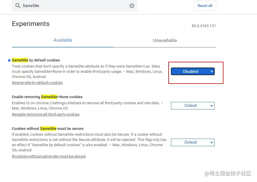Viewport: 257px width, 182px height.
Task: Clear the SameSite search text
Action: pyautogui.click(x=132, y=6)
